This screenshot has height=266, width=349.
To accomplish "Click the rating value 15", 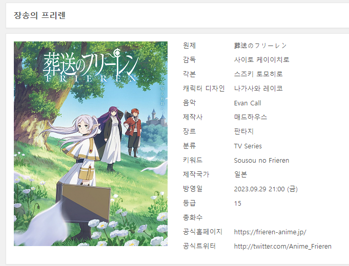I will (238, 203).
